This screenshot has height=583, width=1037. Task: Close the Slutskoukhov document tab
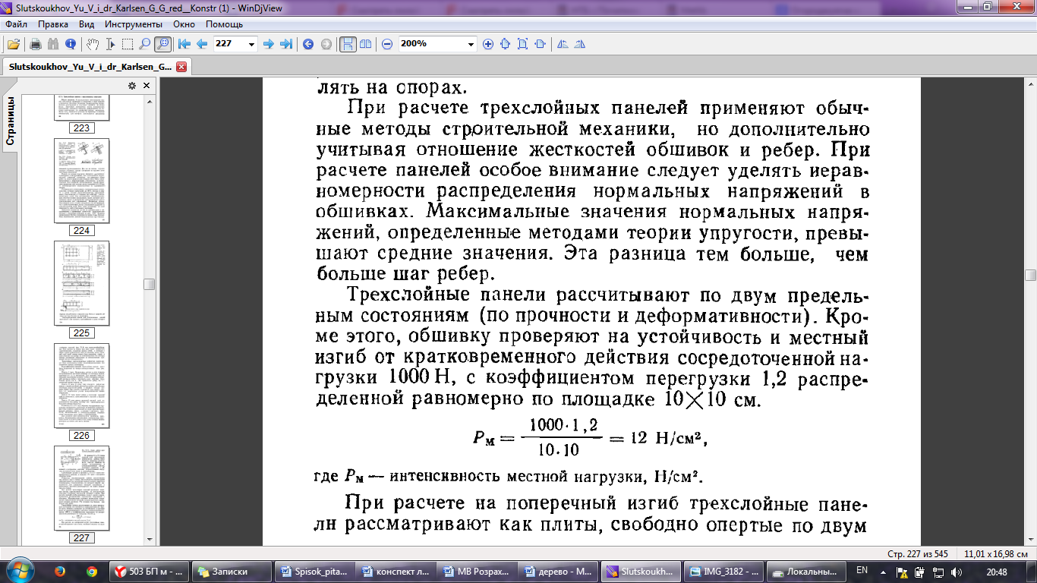(x=181, y=67)
